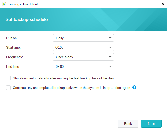The image size is (167, 133).
Task: Click the 'Frequency:' field label
Action: (14, 57)
